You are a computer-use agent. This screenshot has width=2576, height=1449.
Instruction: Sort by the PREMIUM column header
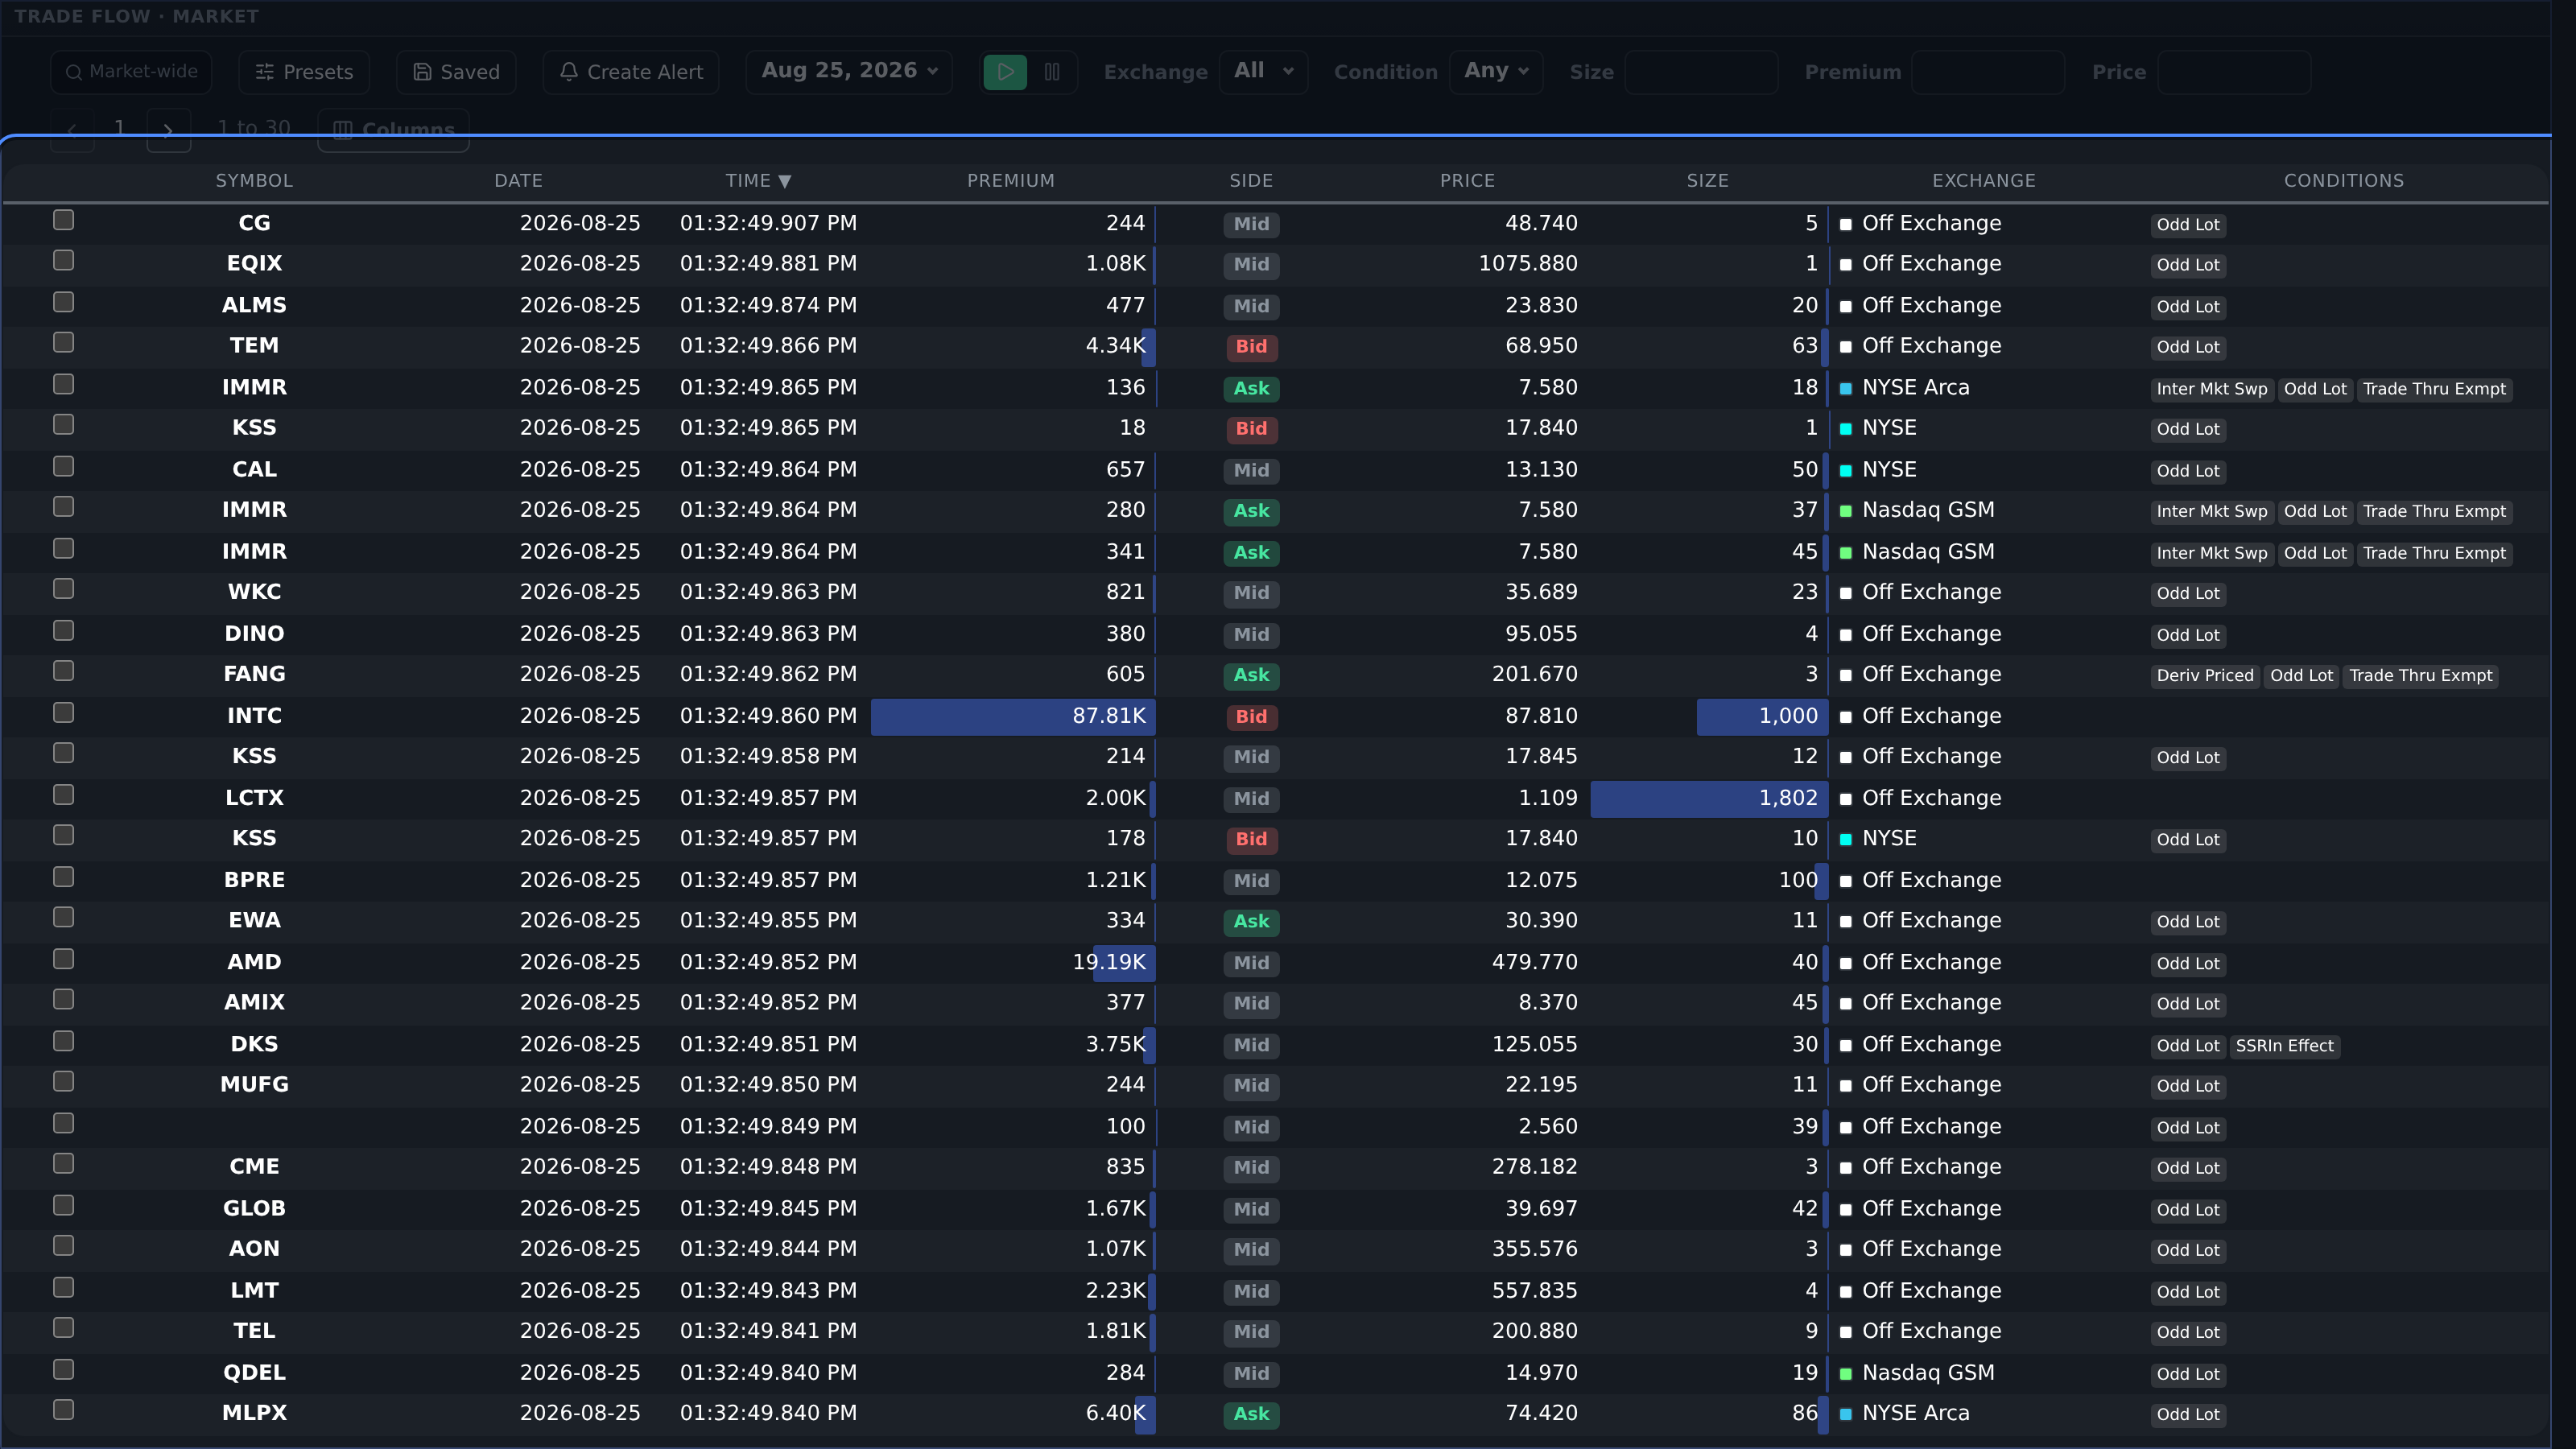tap(1010, 181)
